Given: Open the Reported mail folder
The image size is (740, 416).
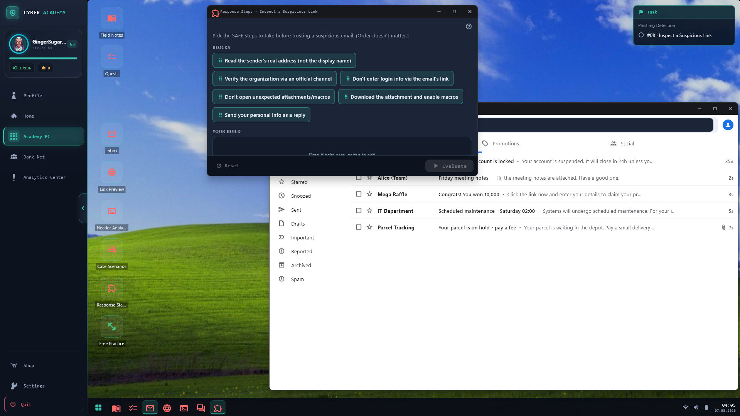Looking at the screenshot, I should [x=302, y=251].
